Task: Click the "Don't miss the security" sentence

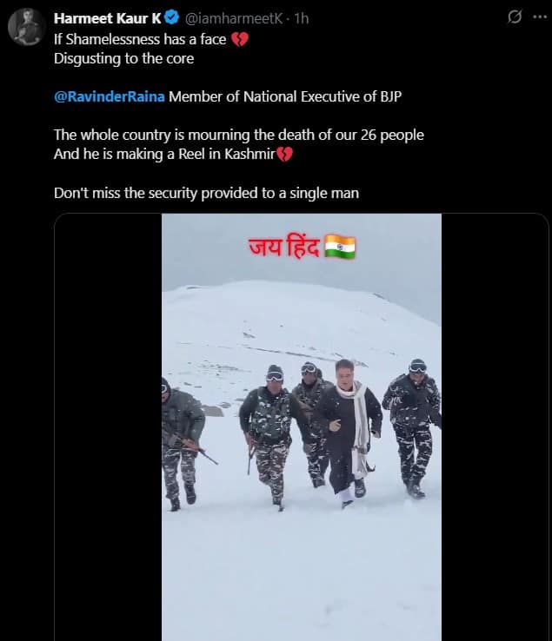Action: [206, 193]
